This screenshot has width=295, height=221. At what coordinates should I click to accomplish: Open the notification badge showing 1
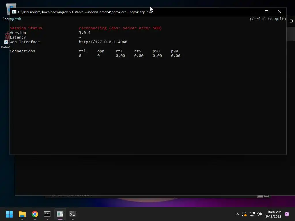coord(287,214)
